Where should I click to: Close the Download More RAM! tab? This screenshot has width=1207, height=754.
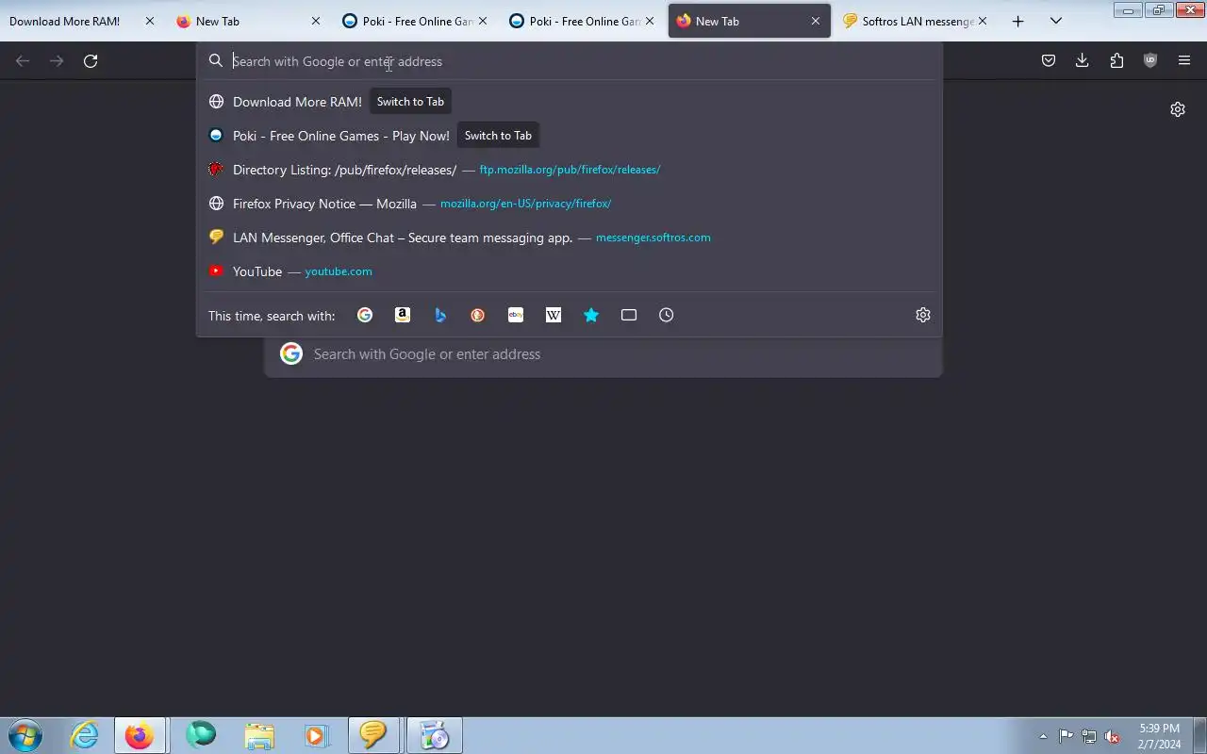[x=149, y=21]
